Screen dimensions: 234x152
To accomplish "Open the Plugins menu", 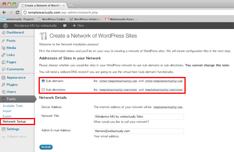I will click(x=12, y=84).
